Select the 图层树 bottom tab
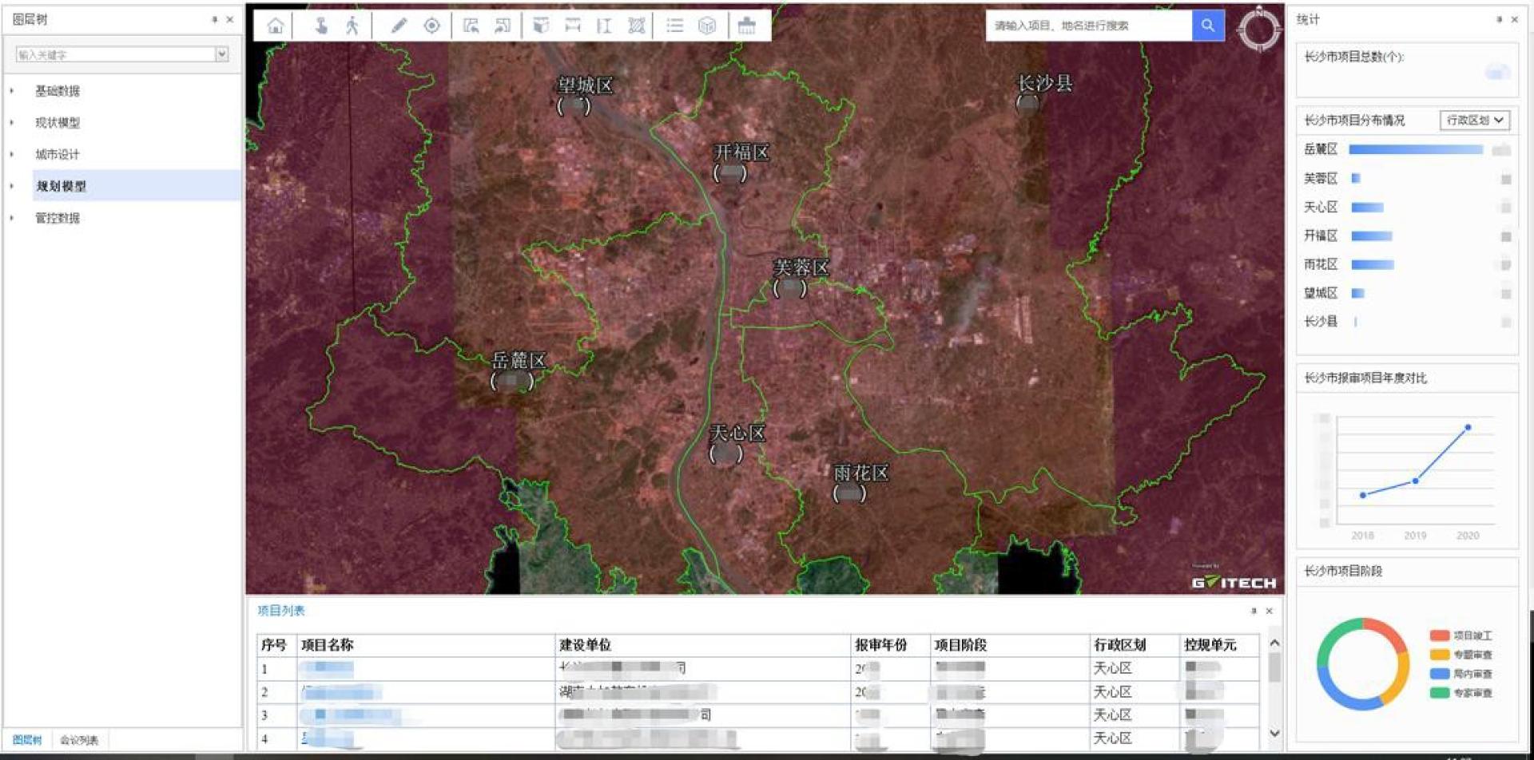Image resolution: width=1534 pixels, height=760 pixels. point(26,740)
